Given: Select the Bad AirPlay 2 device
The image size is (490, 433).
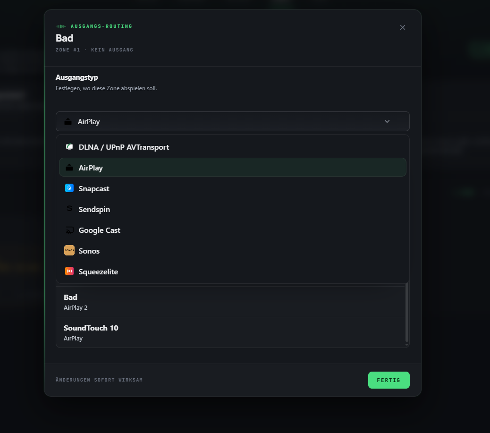Looking at the screenshot, I should 230,302.
